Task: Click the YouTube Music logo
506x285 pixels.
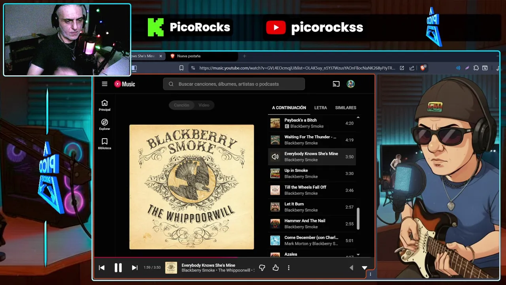Action: click(125, 84)
